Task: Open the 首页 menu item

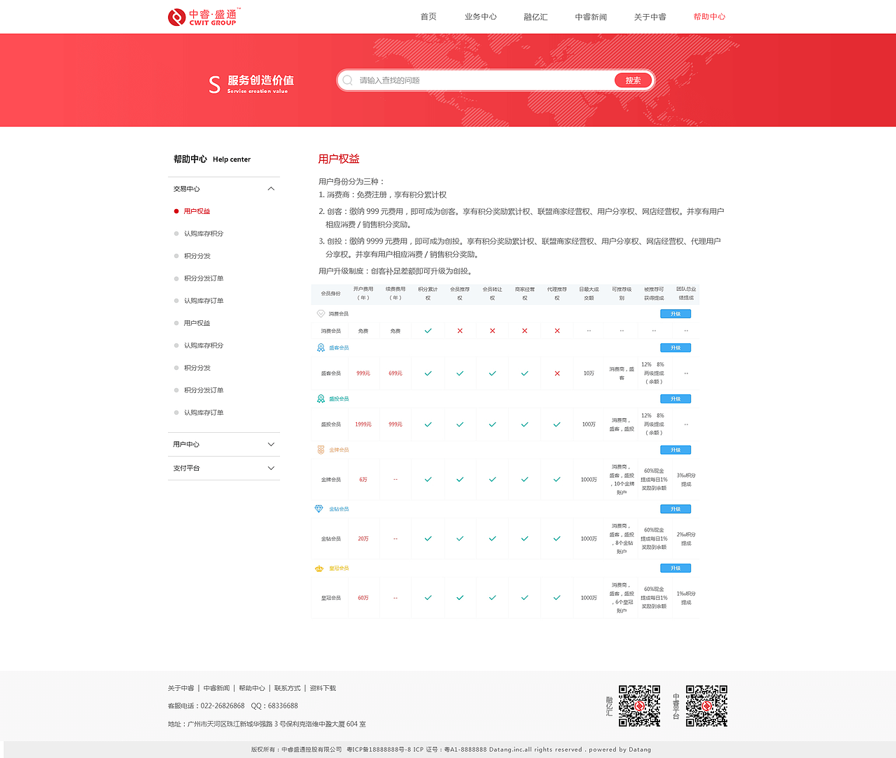Action: 428,16
